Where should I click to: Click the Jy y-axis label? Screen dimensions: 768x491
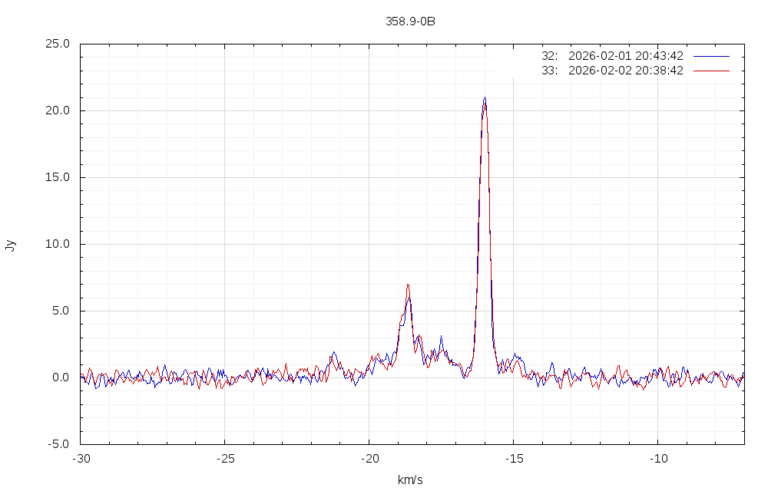point(10,245)
